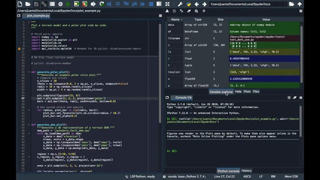Run current cell and advance
Image resolution: width=320 pixels, height=180 pixels.
(84, 4)
